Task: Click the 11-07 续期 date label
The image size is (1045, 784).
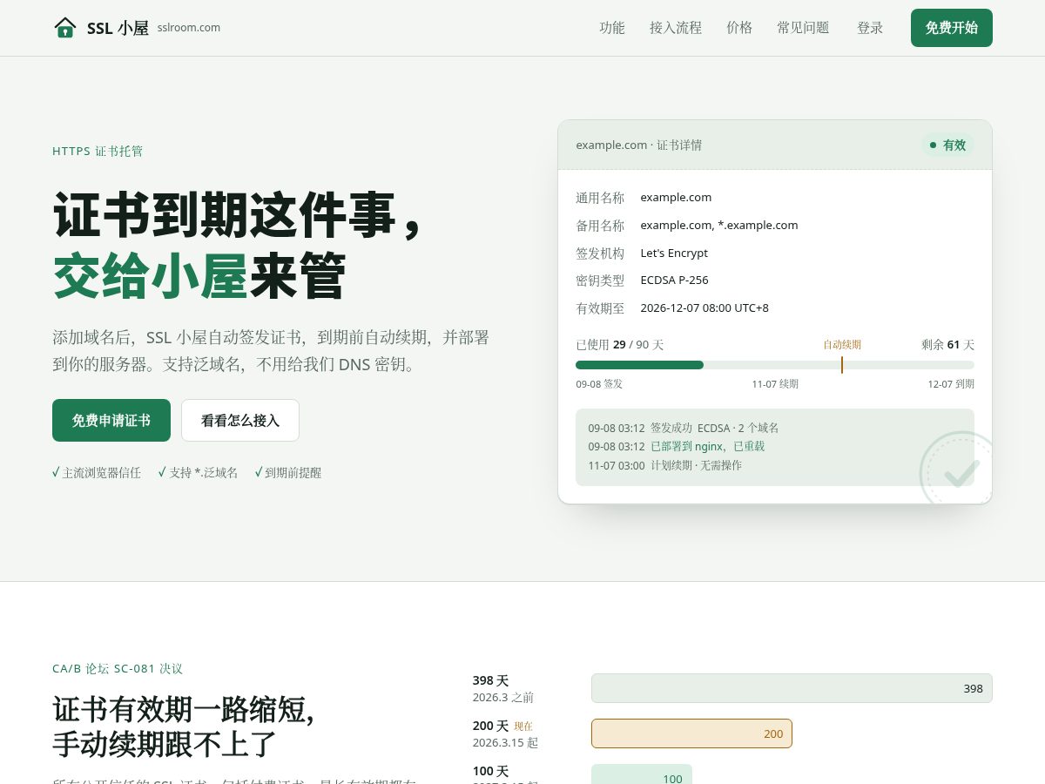Action: pos(775,384)
